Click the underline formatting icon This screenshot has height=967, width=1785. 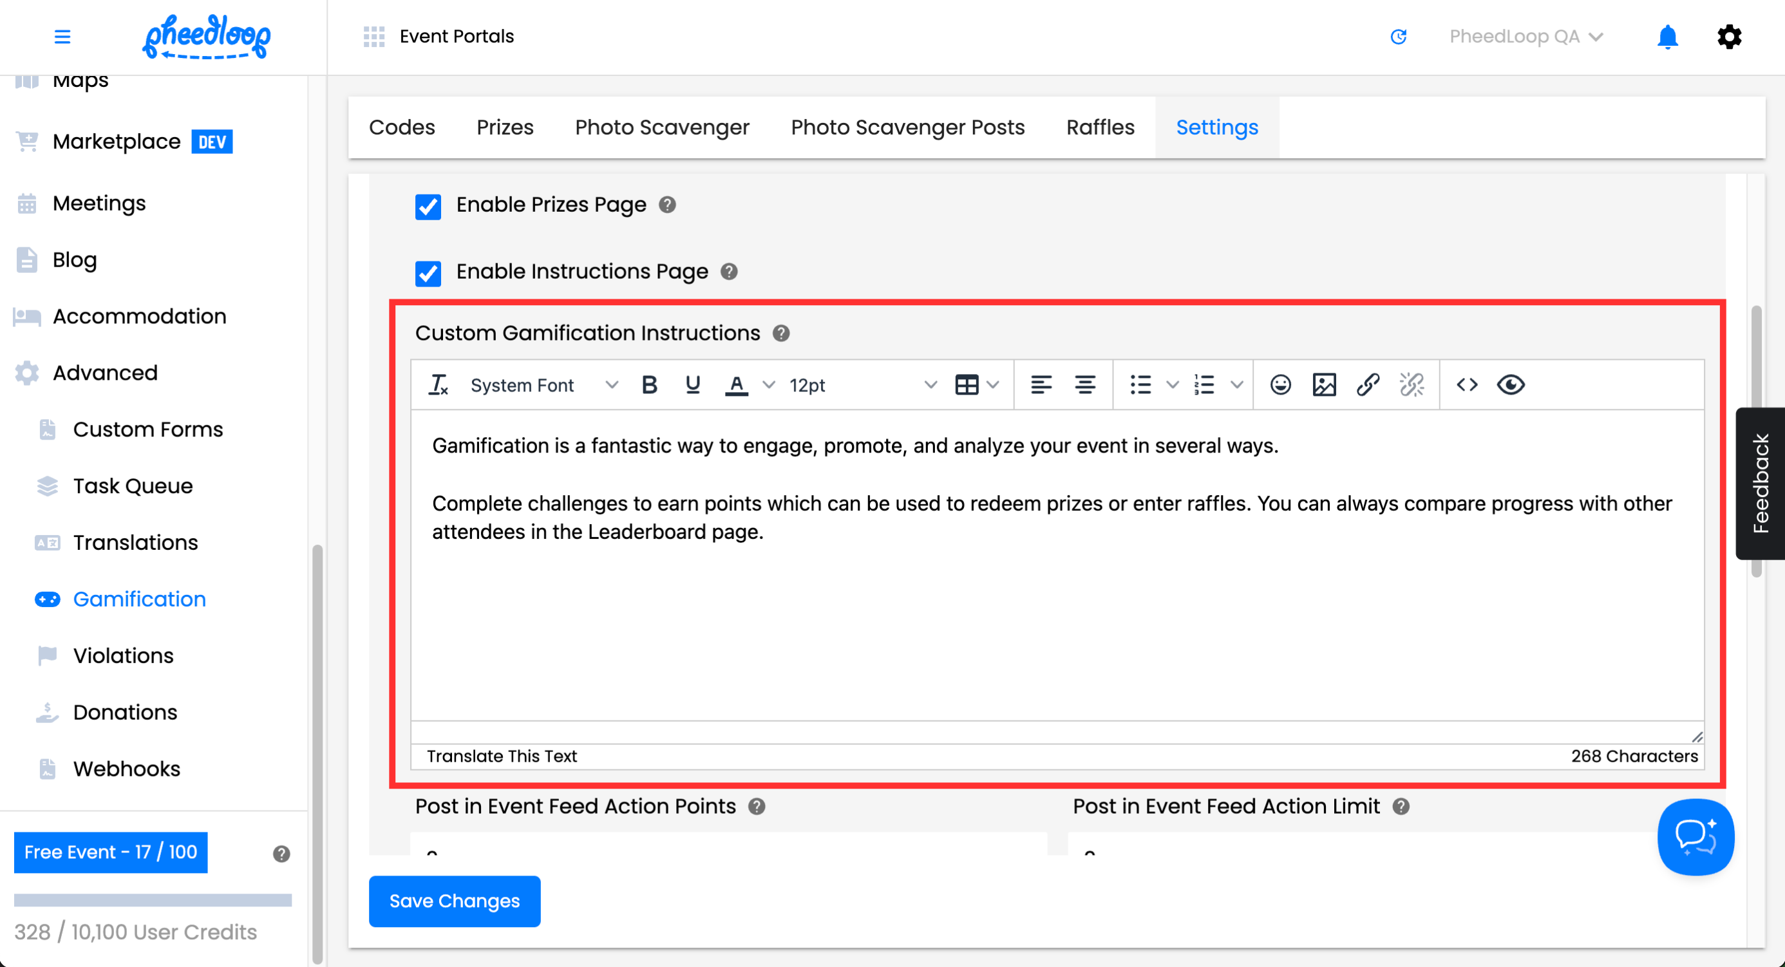click(692, 384)
